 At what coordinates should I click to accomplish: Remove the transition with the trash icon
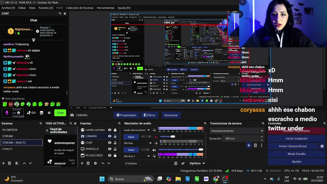[255, 145]
